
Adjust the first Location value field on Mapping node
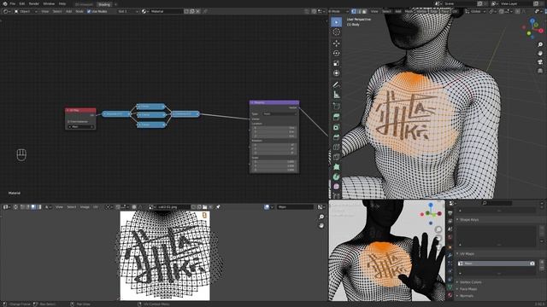click(274, 128)
